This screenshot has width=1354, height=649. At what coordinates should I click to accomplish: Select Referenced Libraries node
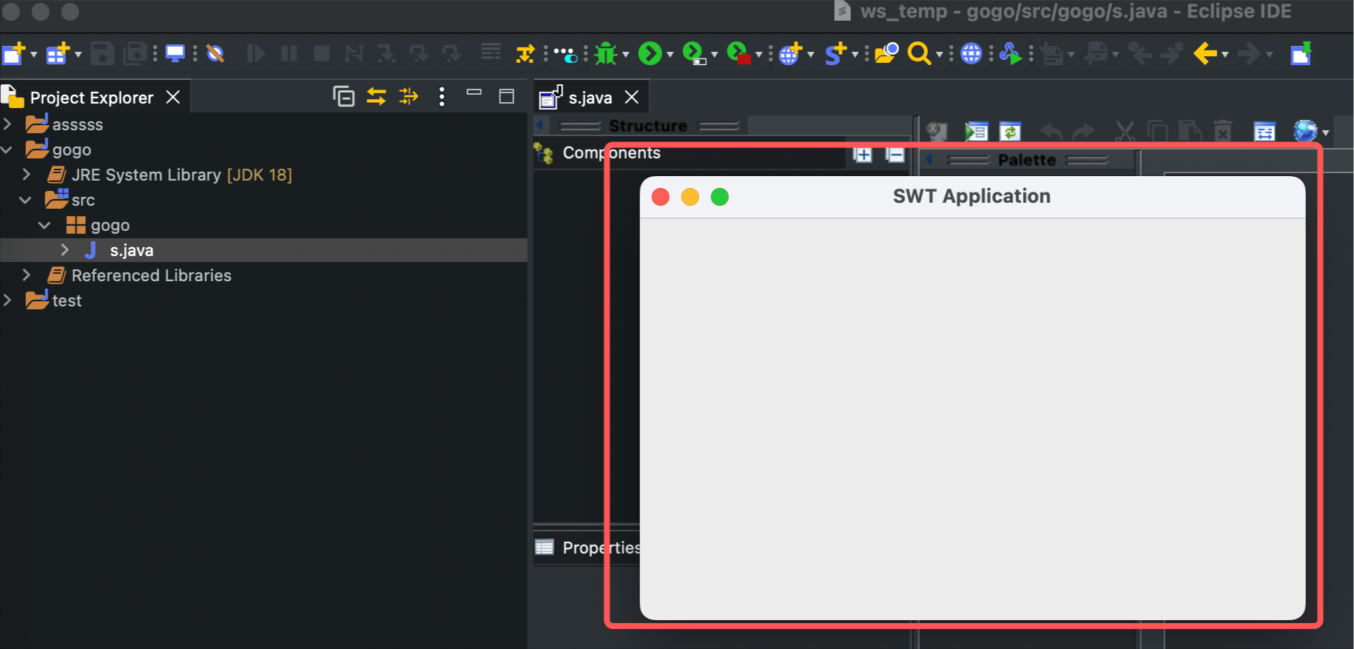point(151,275)
